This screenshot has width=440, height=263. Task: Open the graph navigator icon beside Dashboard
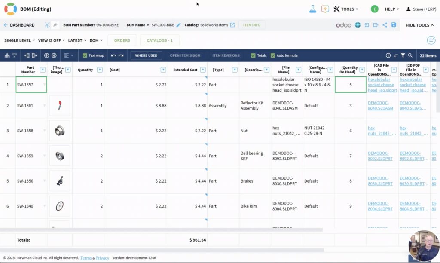click(x=47, y=25)
